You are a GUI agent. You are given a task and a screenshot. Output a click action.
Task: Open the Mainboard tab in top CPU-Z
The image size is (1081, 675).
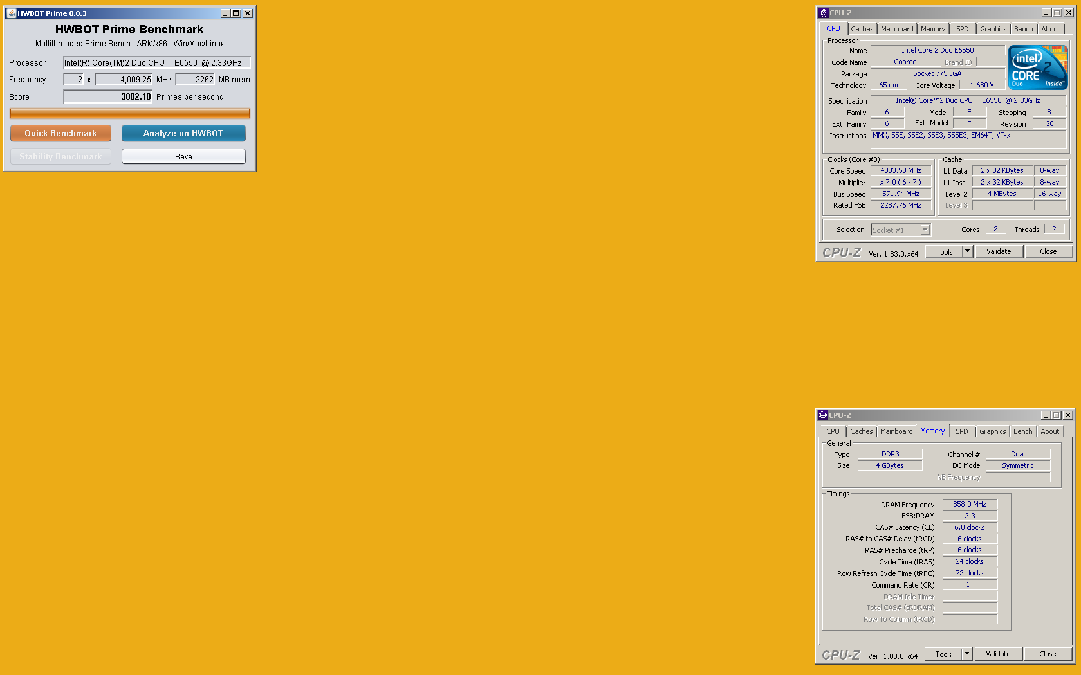[897, 29]
